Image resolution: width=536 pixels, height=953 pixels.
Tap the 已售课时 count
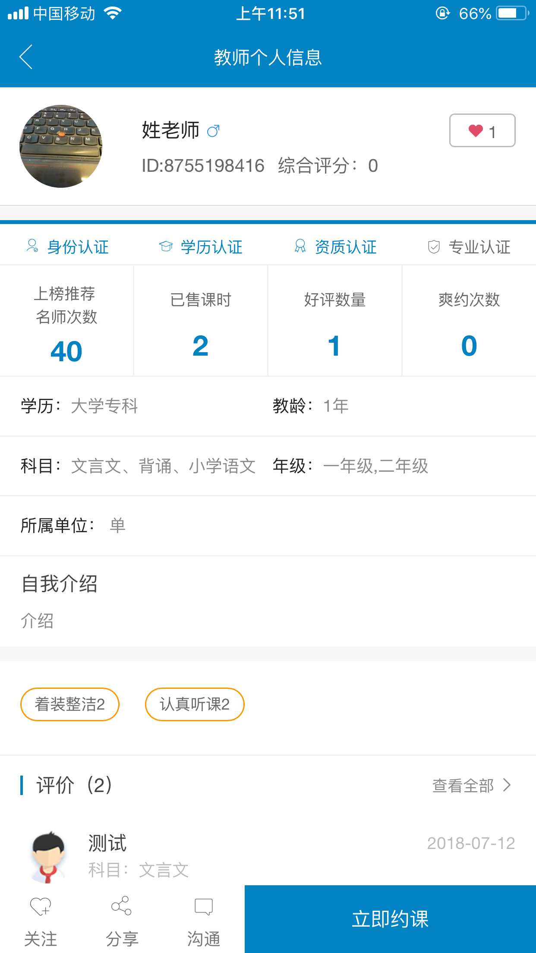click(201, 346)
